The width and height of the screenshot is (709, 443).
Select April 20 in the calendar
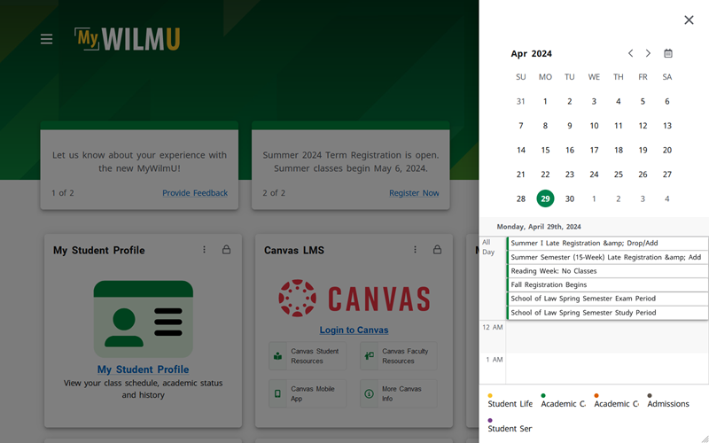667,150
